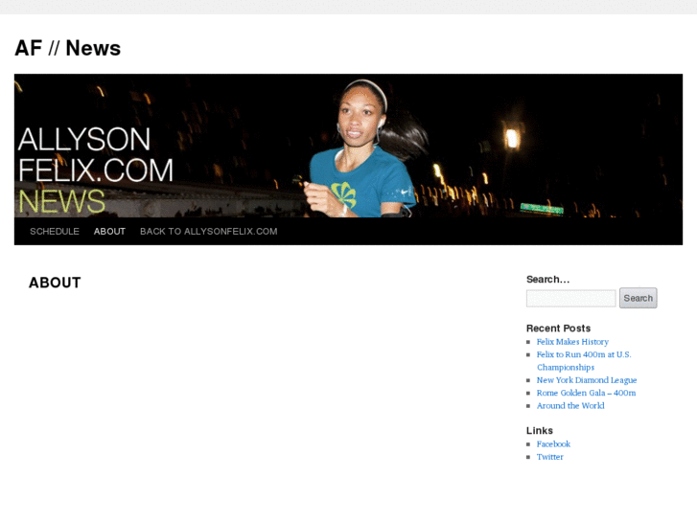Open Rome Golden Gala – 400m post
The width and height of the screenshot is (697, 522).
(586, 393)
